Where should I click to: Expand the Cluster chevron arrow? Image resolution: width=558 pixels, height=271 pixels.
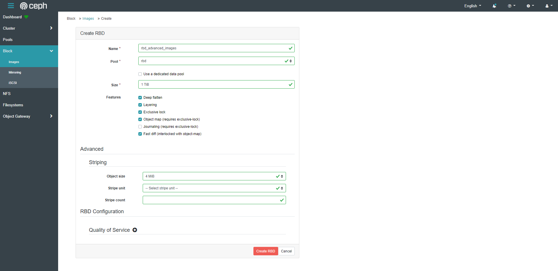tap(51, 28)
